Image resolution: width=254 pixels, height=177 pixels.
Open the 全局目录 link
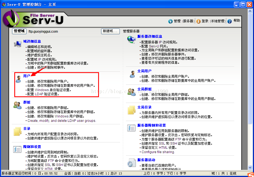[x=144, y=107]
